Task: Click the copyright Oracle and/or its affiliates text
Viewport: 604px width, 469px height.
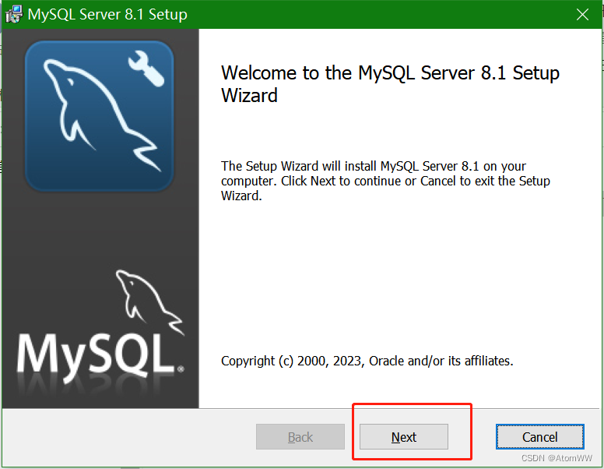Action: pos(367,361)
